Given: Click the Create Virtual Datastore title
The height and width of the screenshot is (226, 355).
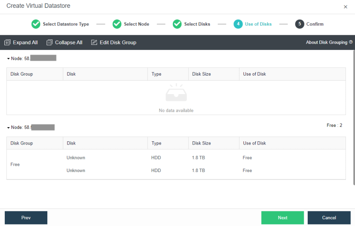Looking at the screenshot, I should coord(38,6).
